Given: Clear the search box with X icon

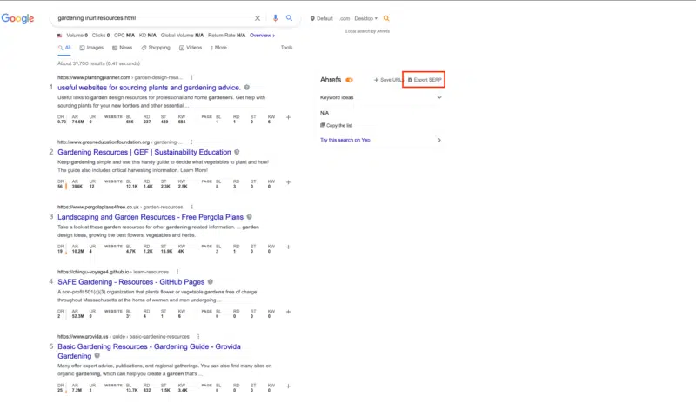Looking at the screenshot, I should pyautogui.click(x=258, y=18).
